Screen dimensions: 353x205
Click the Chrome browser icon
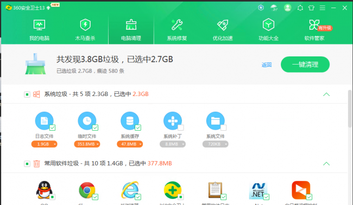pyautogui.click(x=87, y=190)
